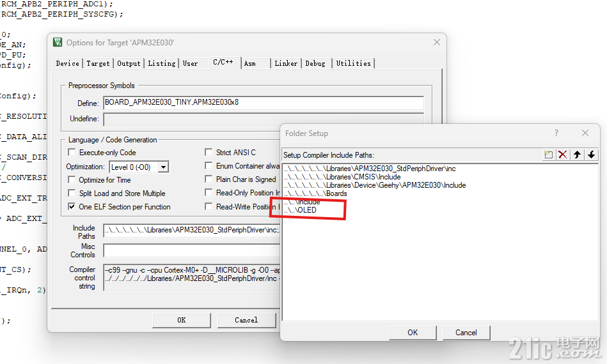Viewport: 607px width, 364px height.
Task: Click the Define input field
Action: [264, 103]
